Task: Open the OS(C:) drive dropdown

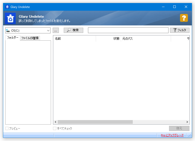Action: [28, 30]
